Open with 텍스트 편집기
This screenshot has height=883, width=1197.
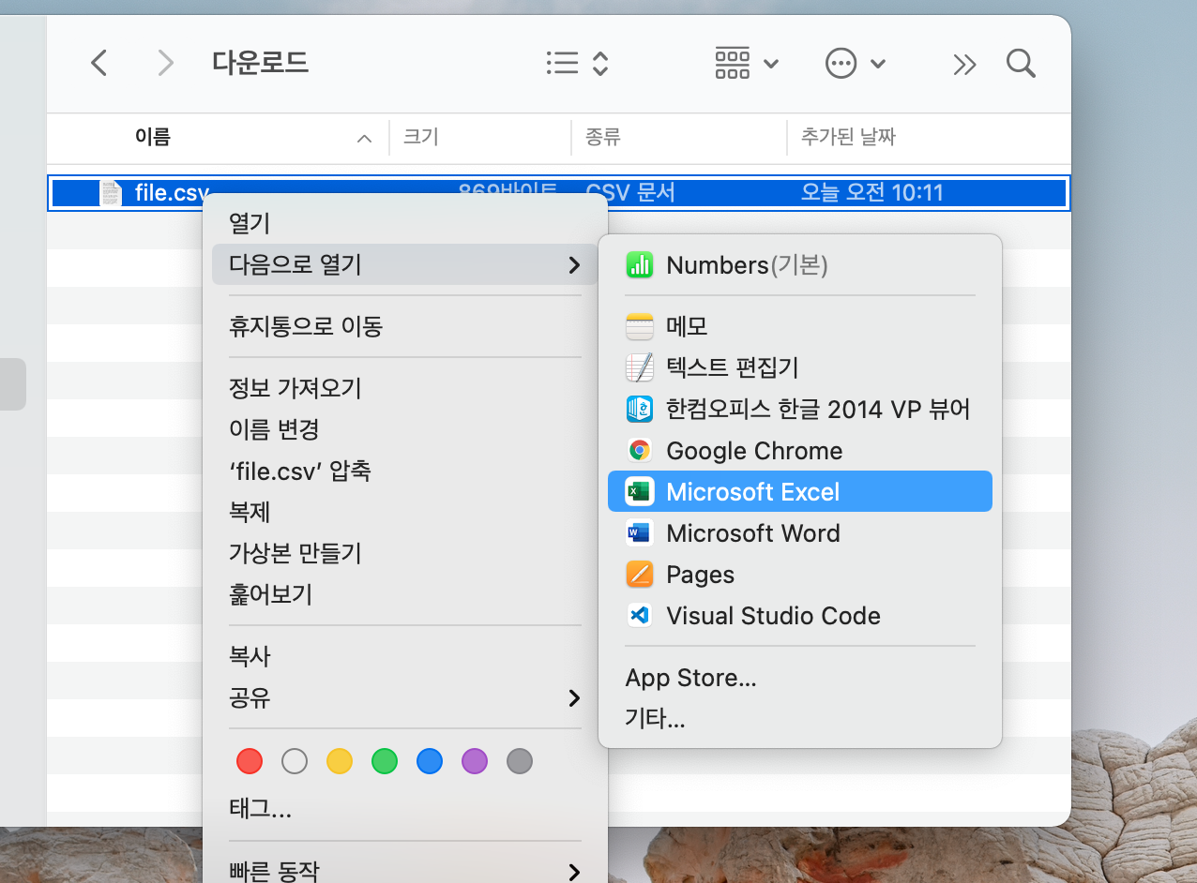(x=800, y=367)
